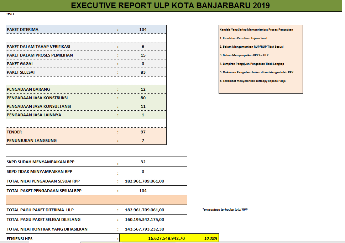The image size is (345, 243).
Task: Click the PAKET DITERIMA value 104
Action: point(143,30)
